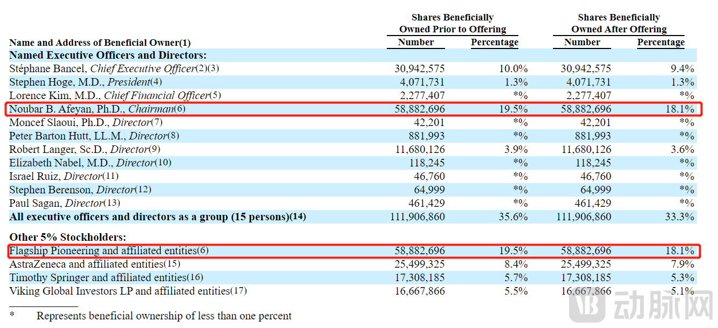Click Moncef Slaoui's prior-offering number 42,201
The image size is (718, 328).
pos(429,122)
